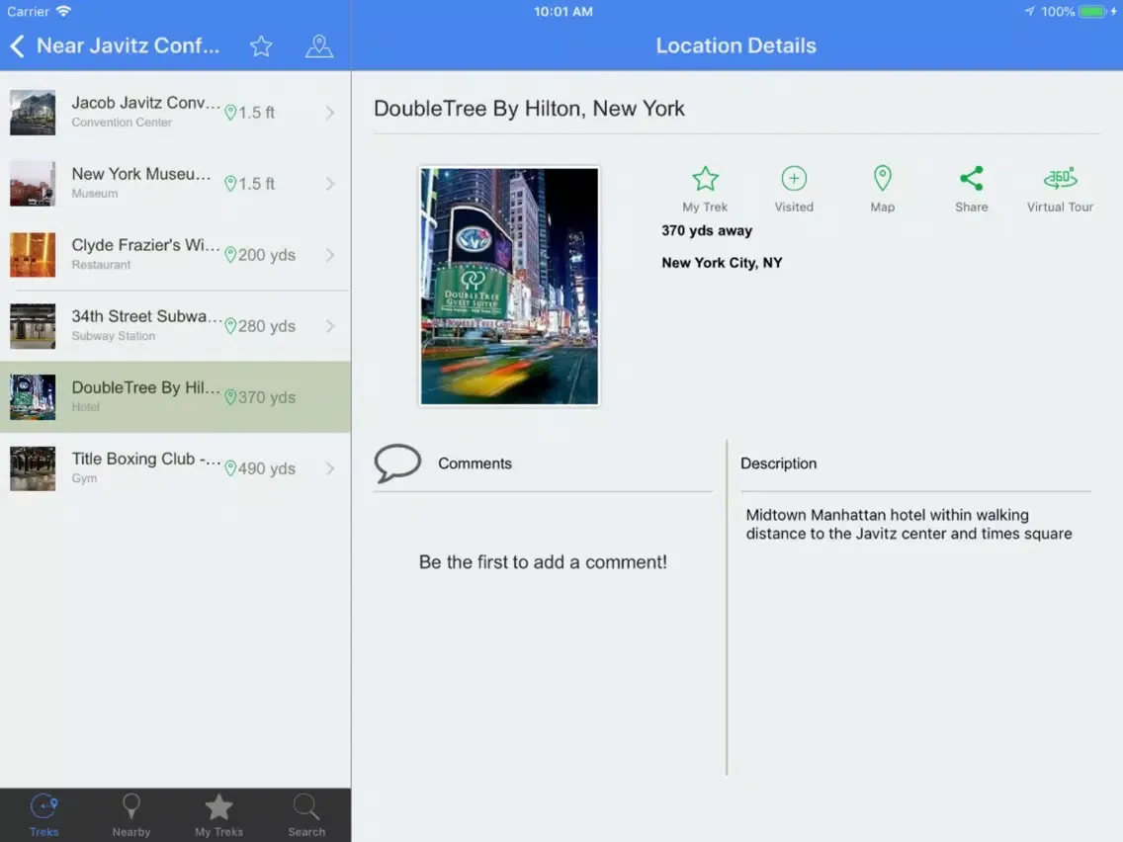Select 'Title Boxing Club' list entry

[x=176, y=468]
